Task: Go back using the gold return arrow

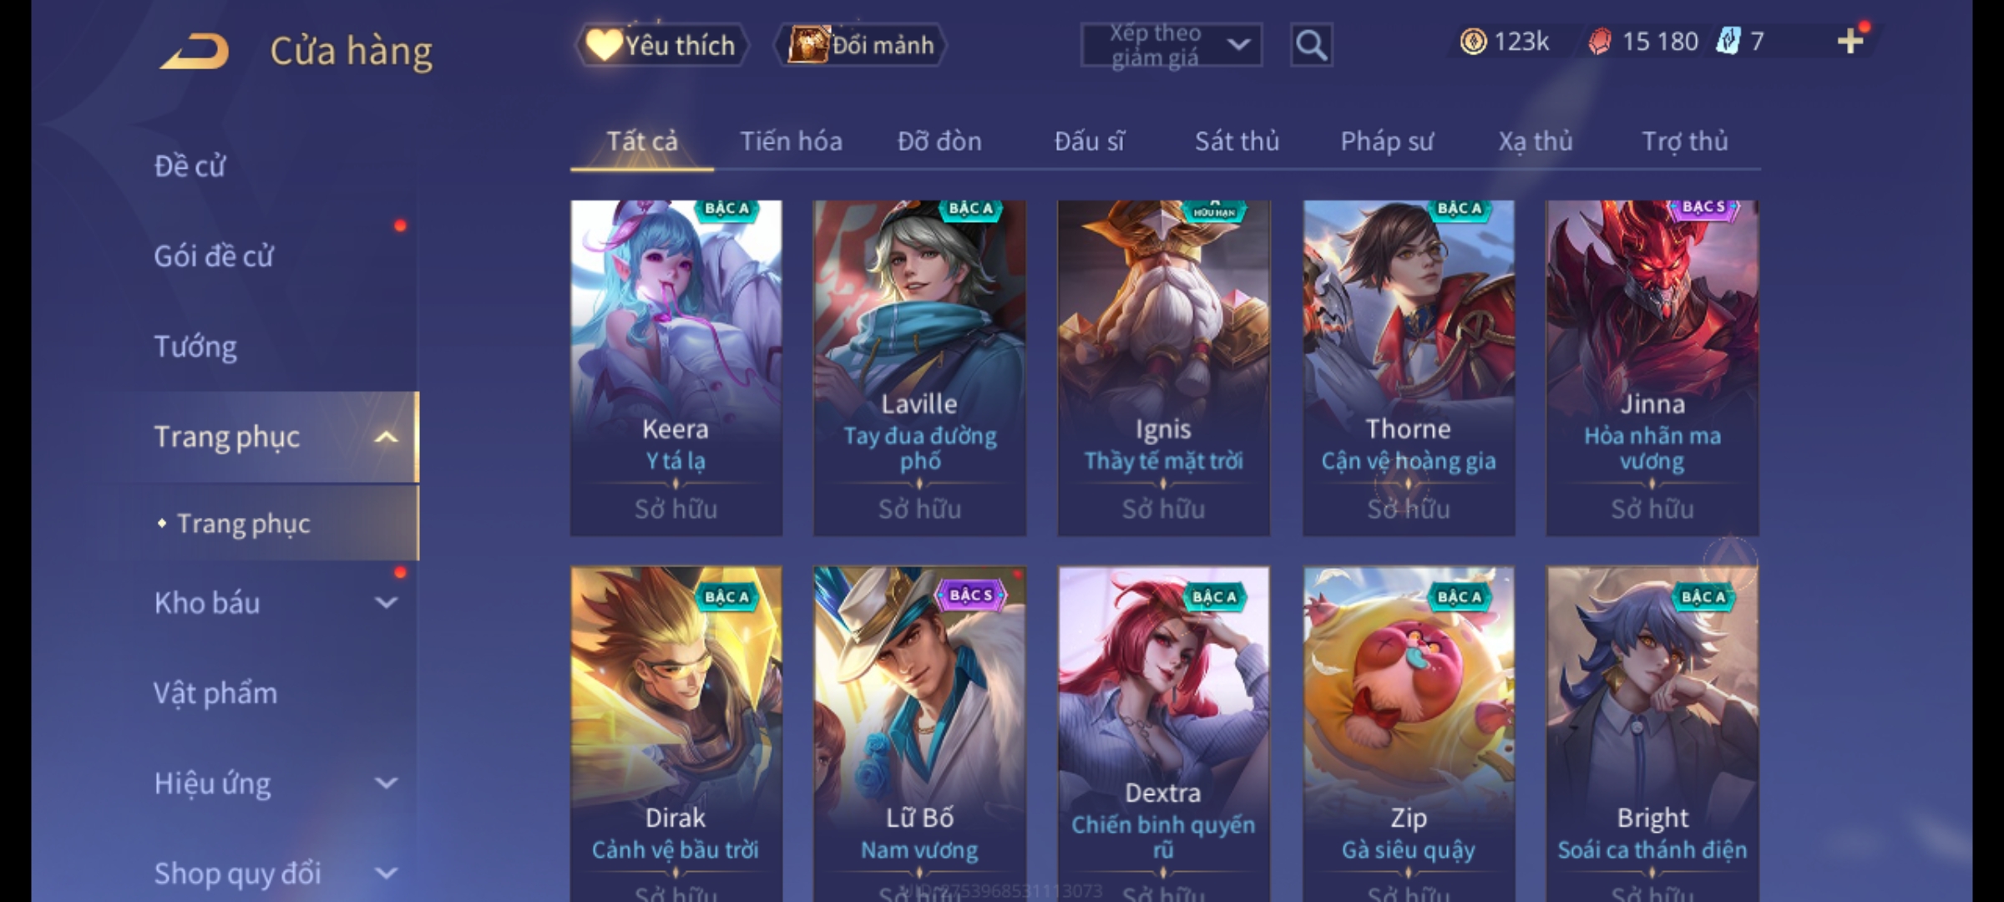Action: pyautogui.click(x=195, y=51)
